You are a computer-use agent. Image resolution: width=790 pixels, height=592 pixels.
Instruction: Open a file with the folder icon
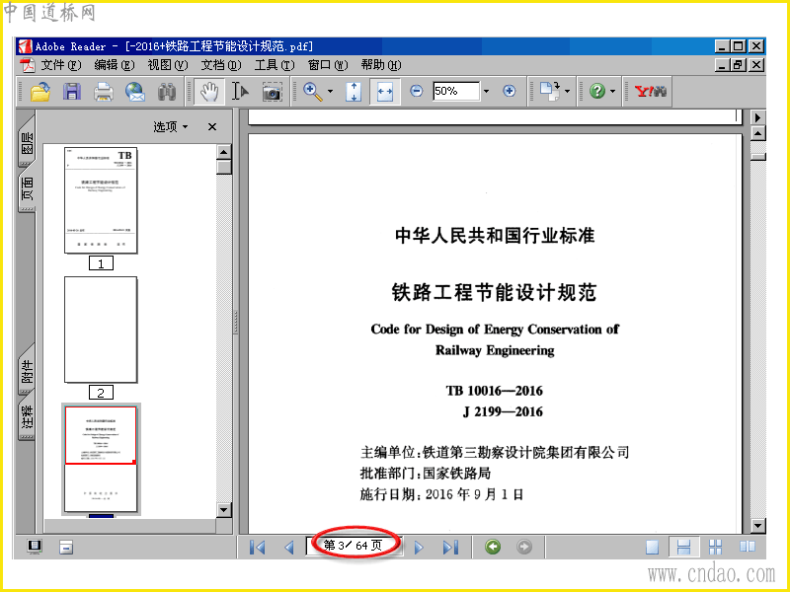point(40,91)
